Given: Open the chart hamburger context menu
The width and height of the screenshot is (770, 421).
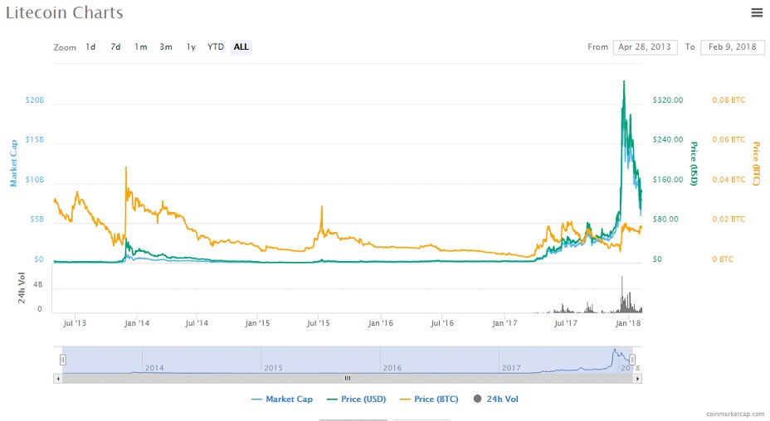Looking at the screenshot, I should tap(757, 12).
